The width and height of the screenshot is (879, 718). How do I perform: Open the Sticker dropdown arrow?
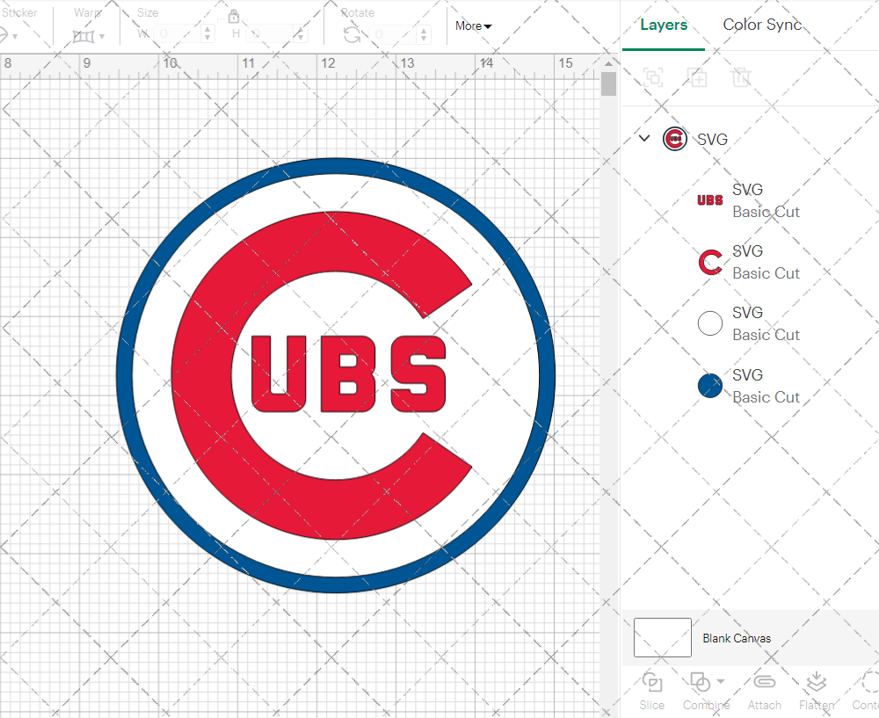(x=15, y=36)
